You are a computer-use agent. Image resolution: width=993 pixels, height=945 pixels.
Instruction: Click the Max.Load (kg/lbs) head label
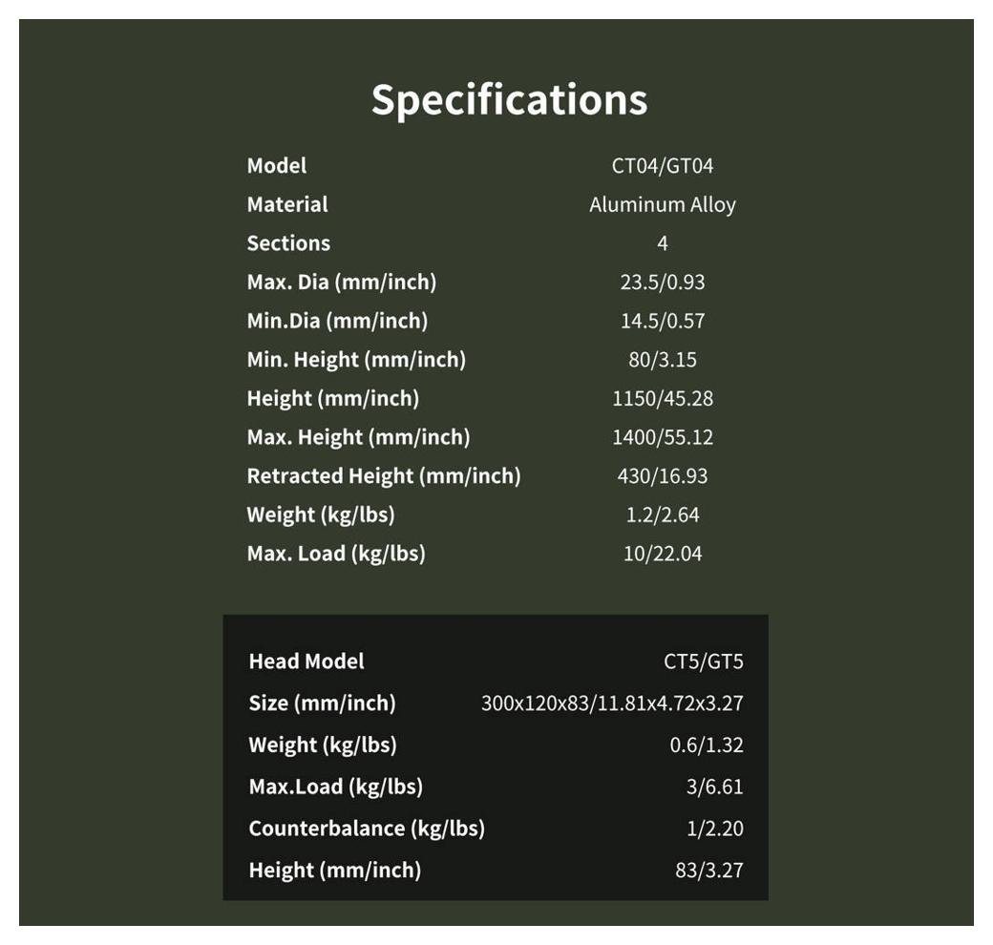[x=335, y=787]
